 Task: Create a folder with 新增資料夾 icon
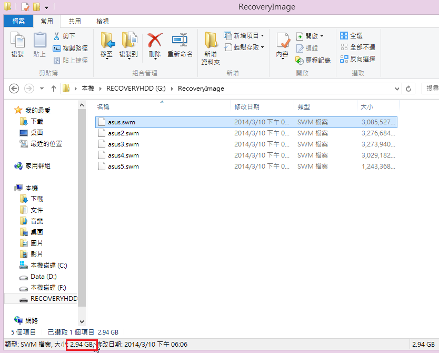pos(211,42)
